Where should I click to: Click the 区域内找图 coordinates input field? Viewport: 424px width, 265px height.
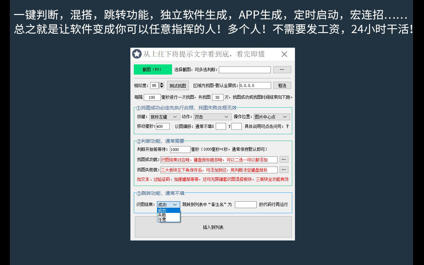(x=255, y=85)
